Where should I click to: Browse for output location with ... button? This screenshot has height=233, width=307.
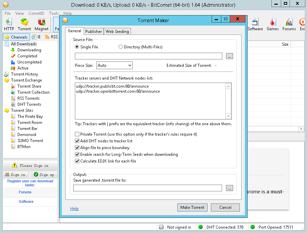(229, 188)
